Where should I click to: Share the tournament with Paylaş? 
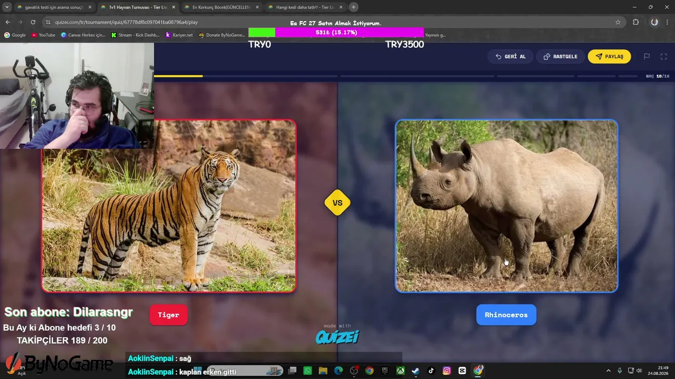pyautogui.click(x=609, y=56)
